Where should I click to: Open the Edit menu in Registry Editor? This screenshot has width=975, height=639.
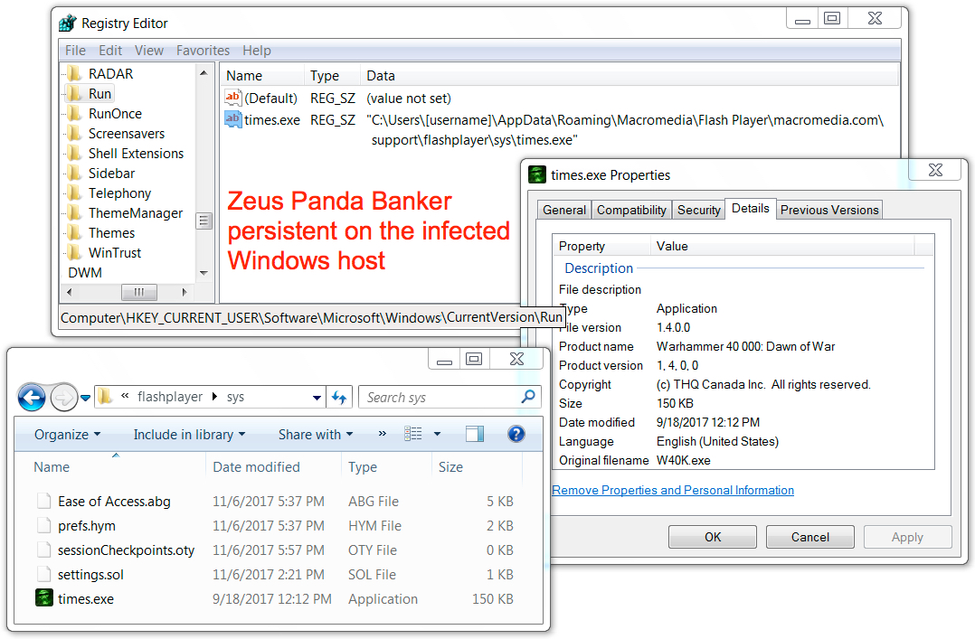click(x=110, y=51)
